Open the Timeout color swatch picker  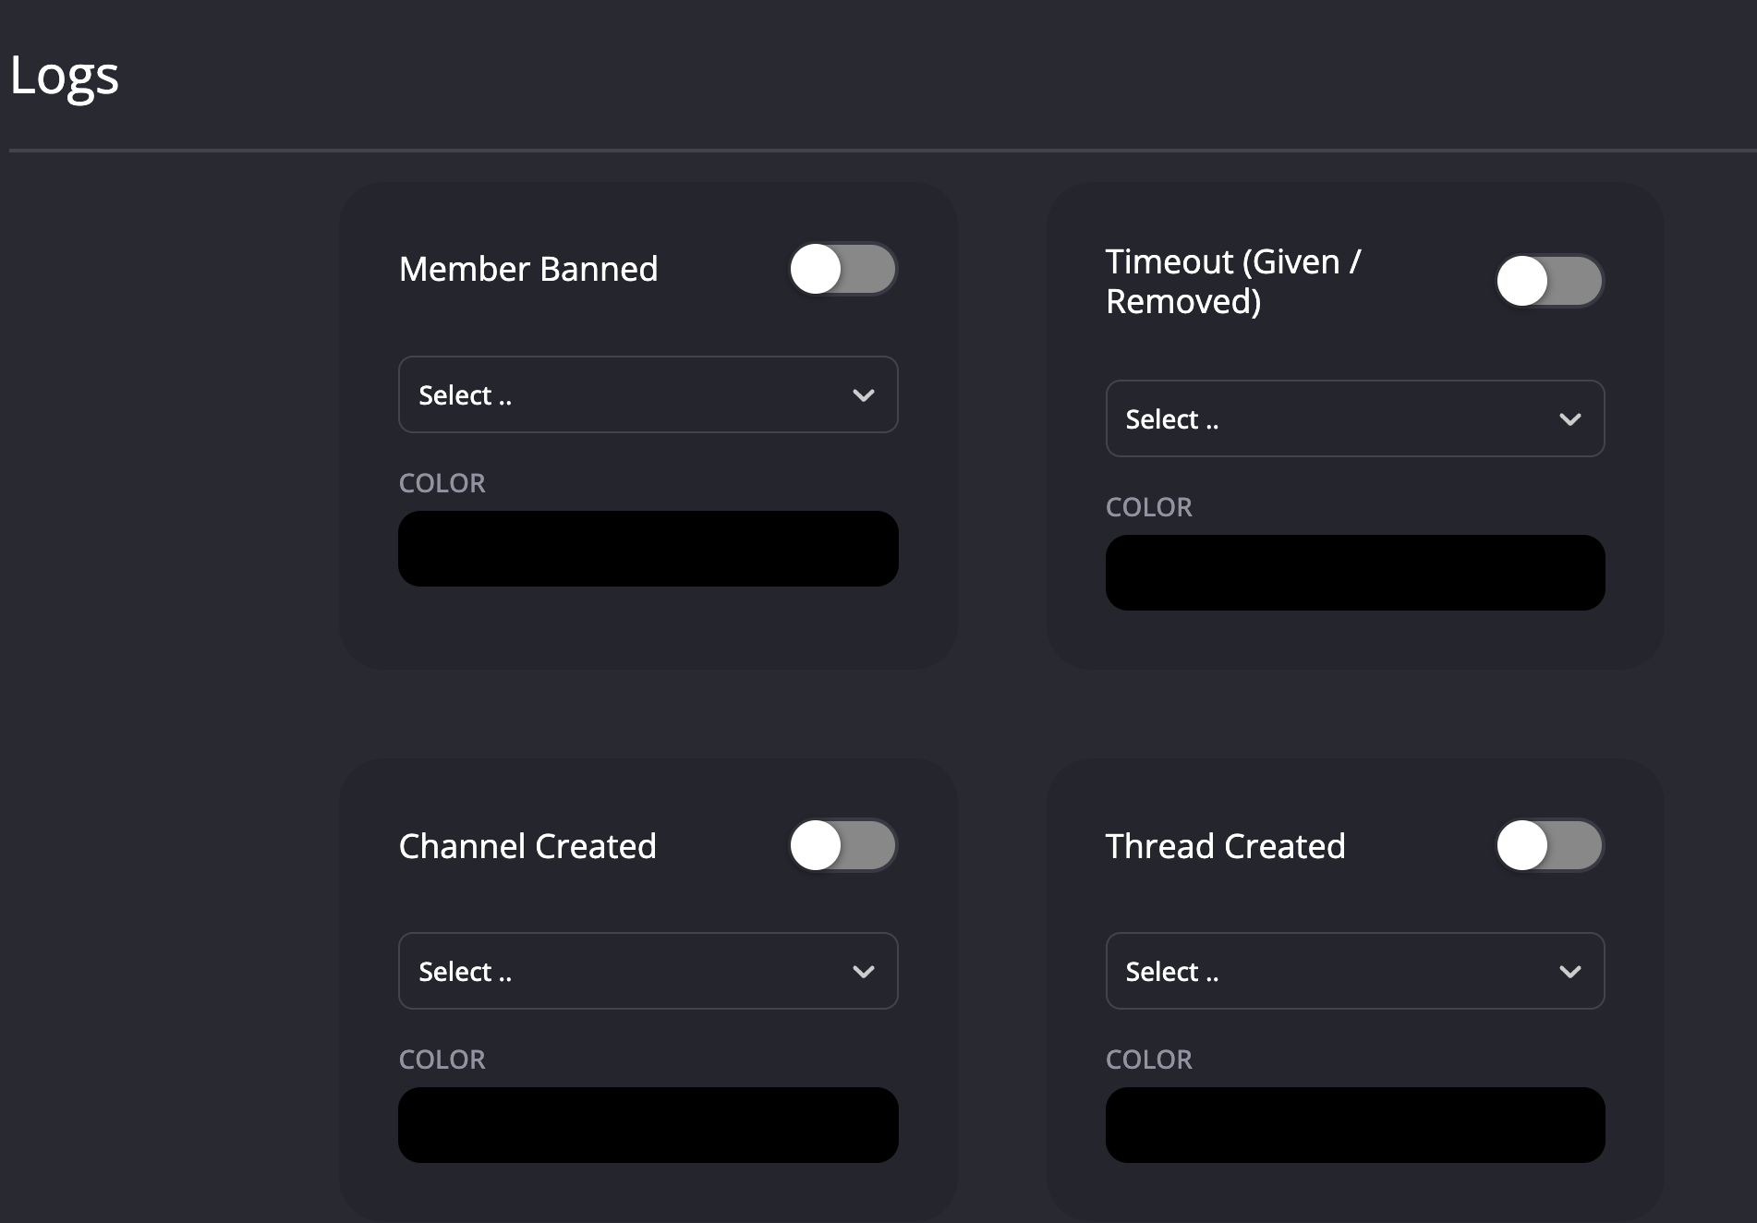click(x=1355, y=573)
